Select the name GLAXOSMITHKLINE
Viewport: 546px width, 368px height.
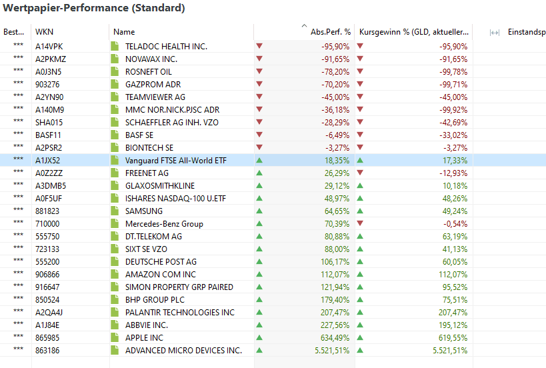[x=160, y=186]
